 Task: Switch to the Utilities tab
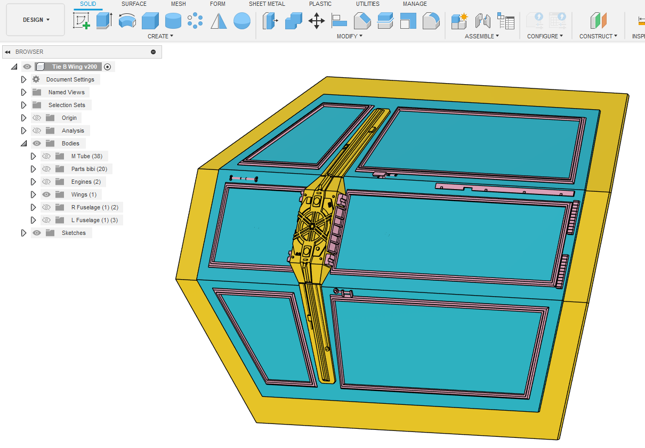pyautogui.click(x=368, y=4)
